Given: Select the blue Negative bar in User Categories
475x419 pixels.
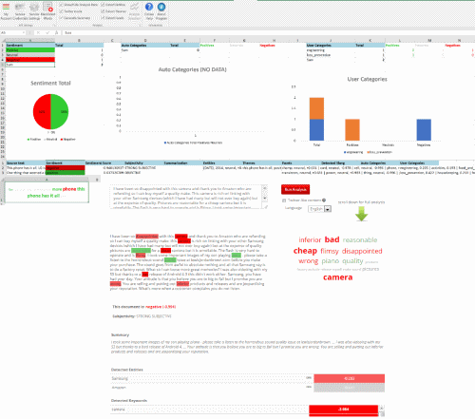Looking at the screenshot, I should click(424, 130).
